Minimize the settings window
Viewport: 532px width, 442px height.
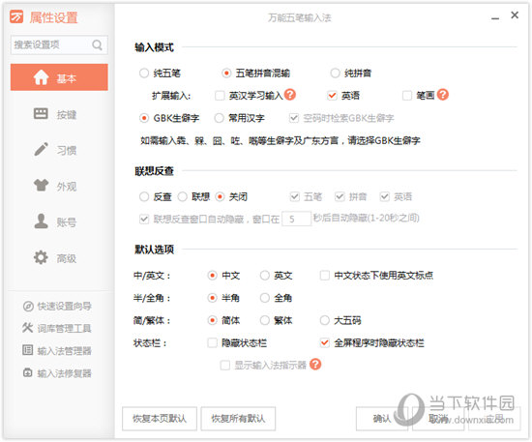495,18
